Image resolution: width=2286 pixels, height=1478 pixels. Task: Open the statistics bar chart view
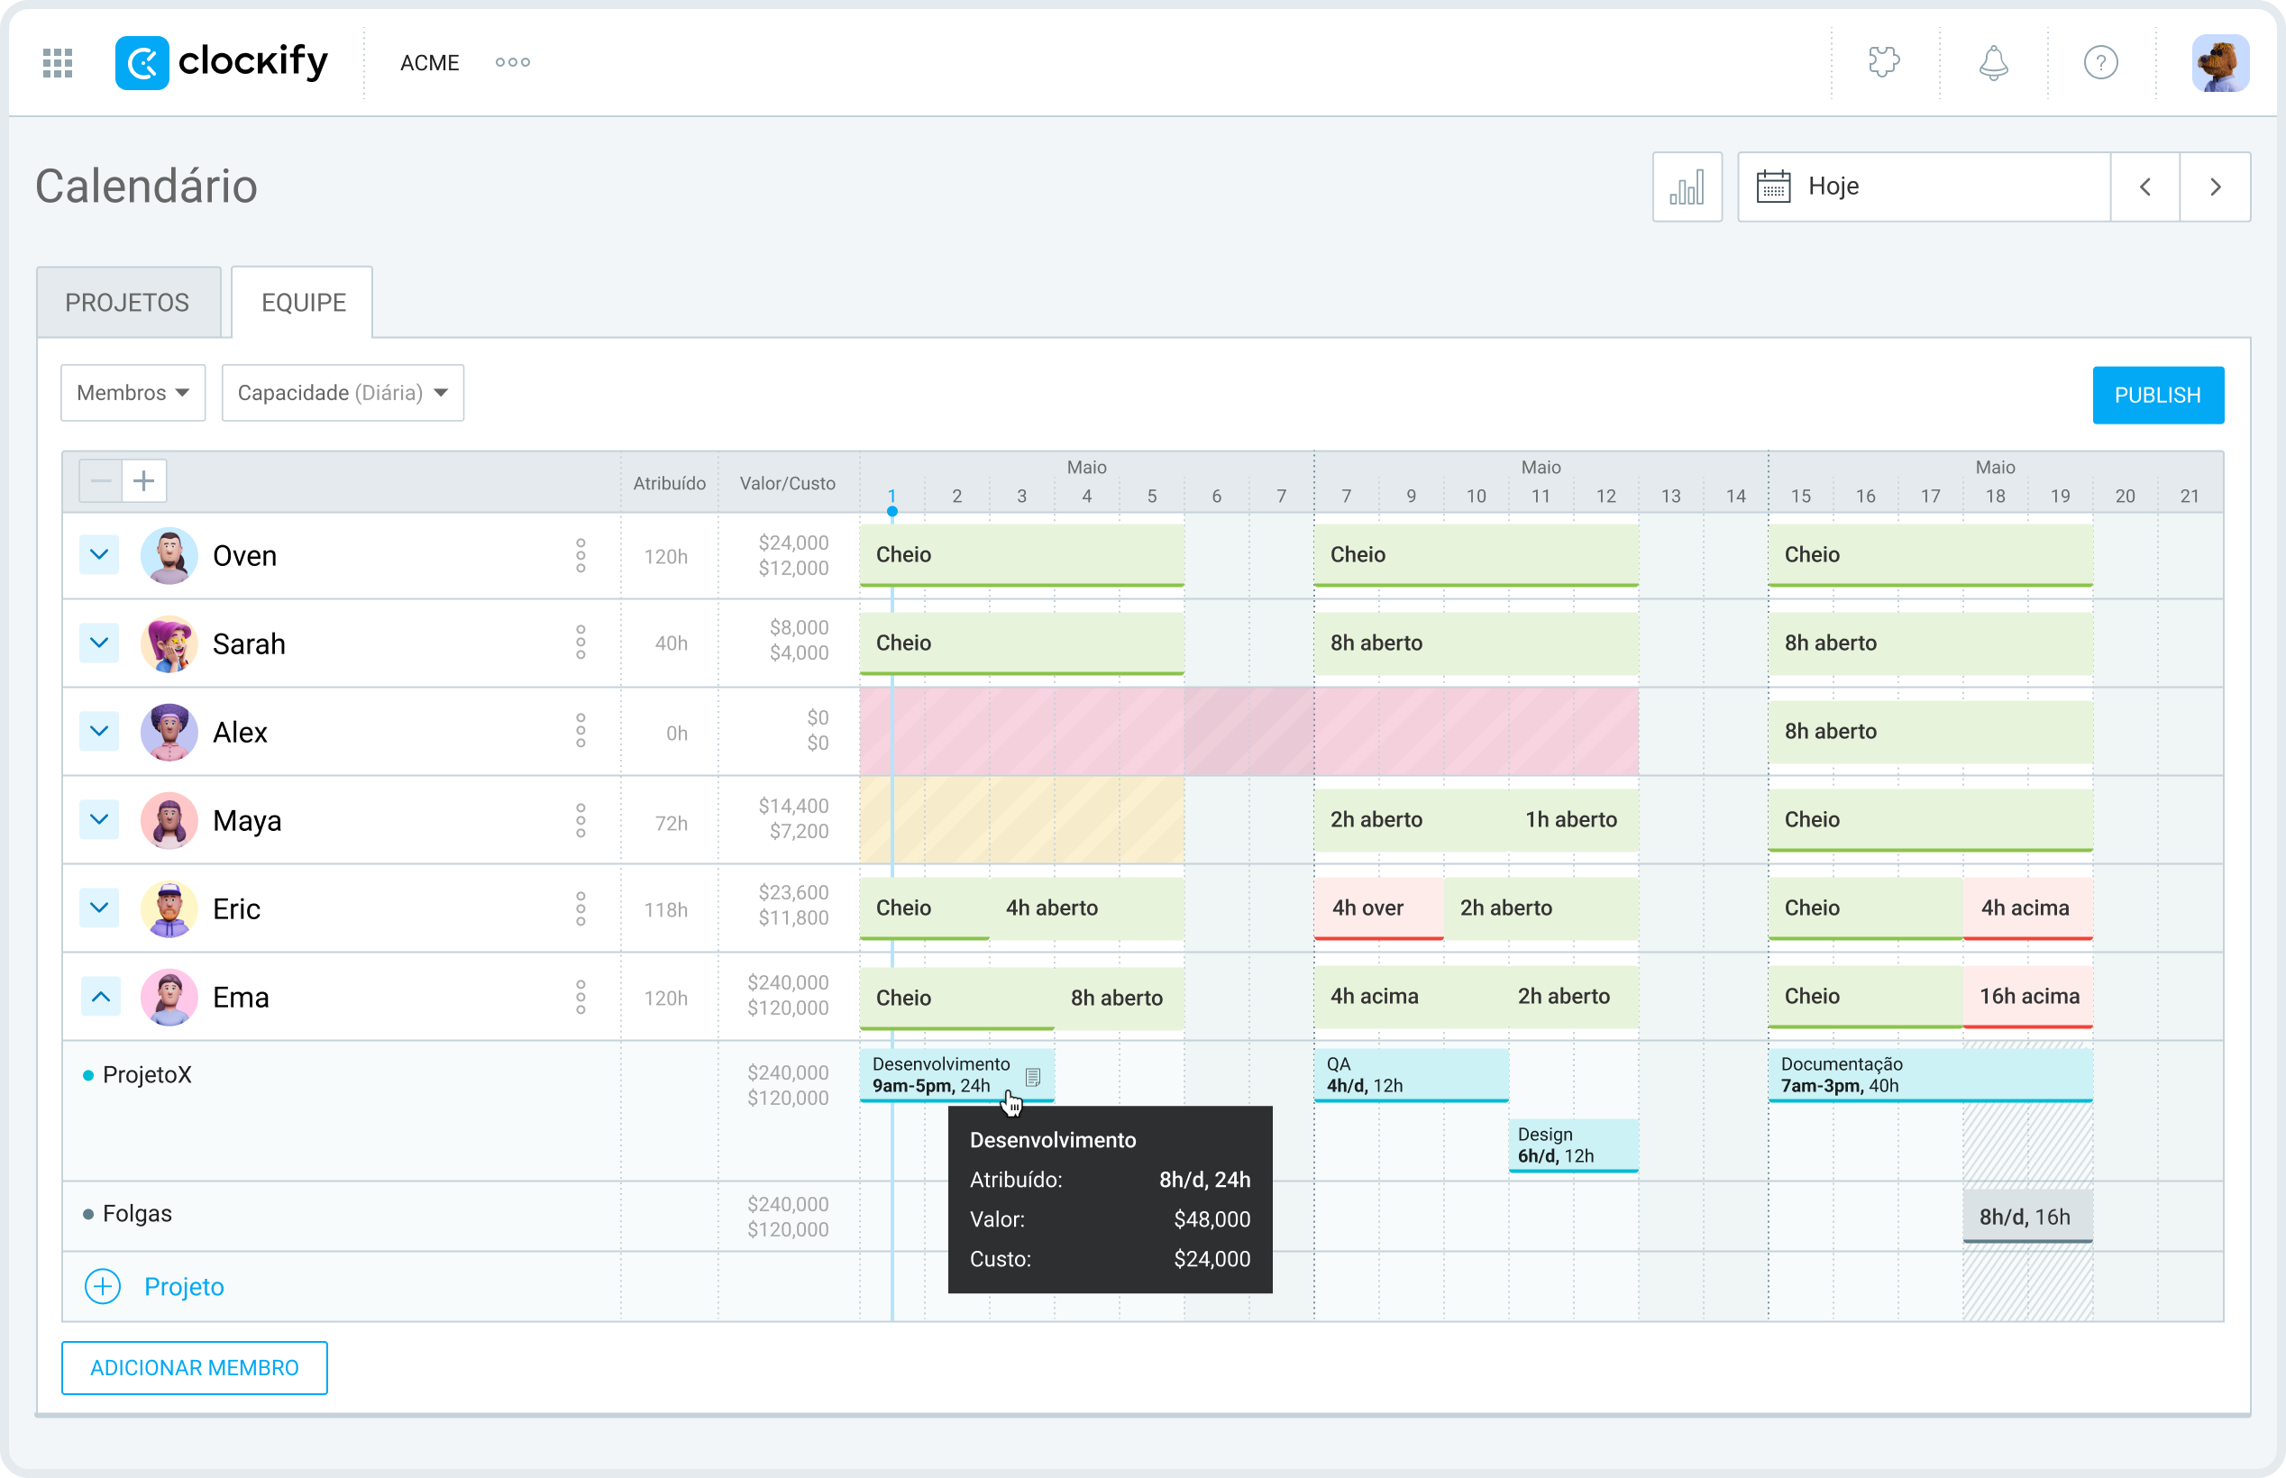[x=1687, y=187]
